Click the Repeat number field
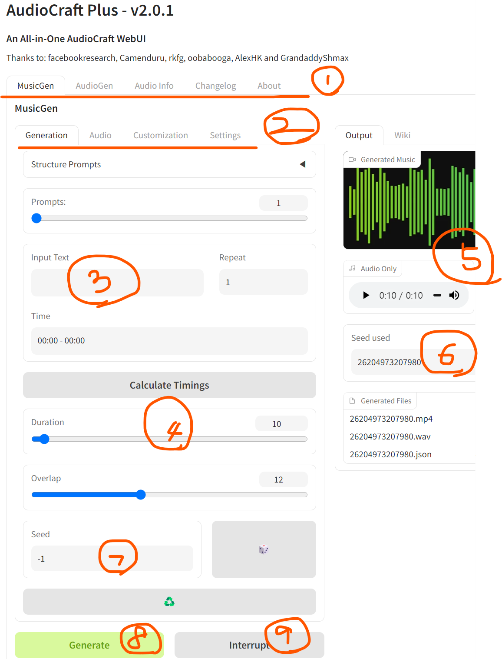 [263, 282]
